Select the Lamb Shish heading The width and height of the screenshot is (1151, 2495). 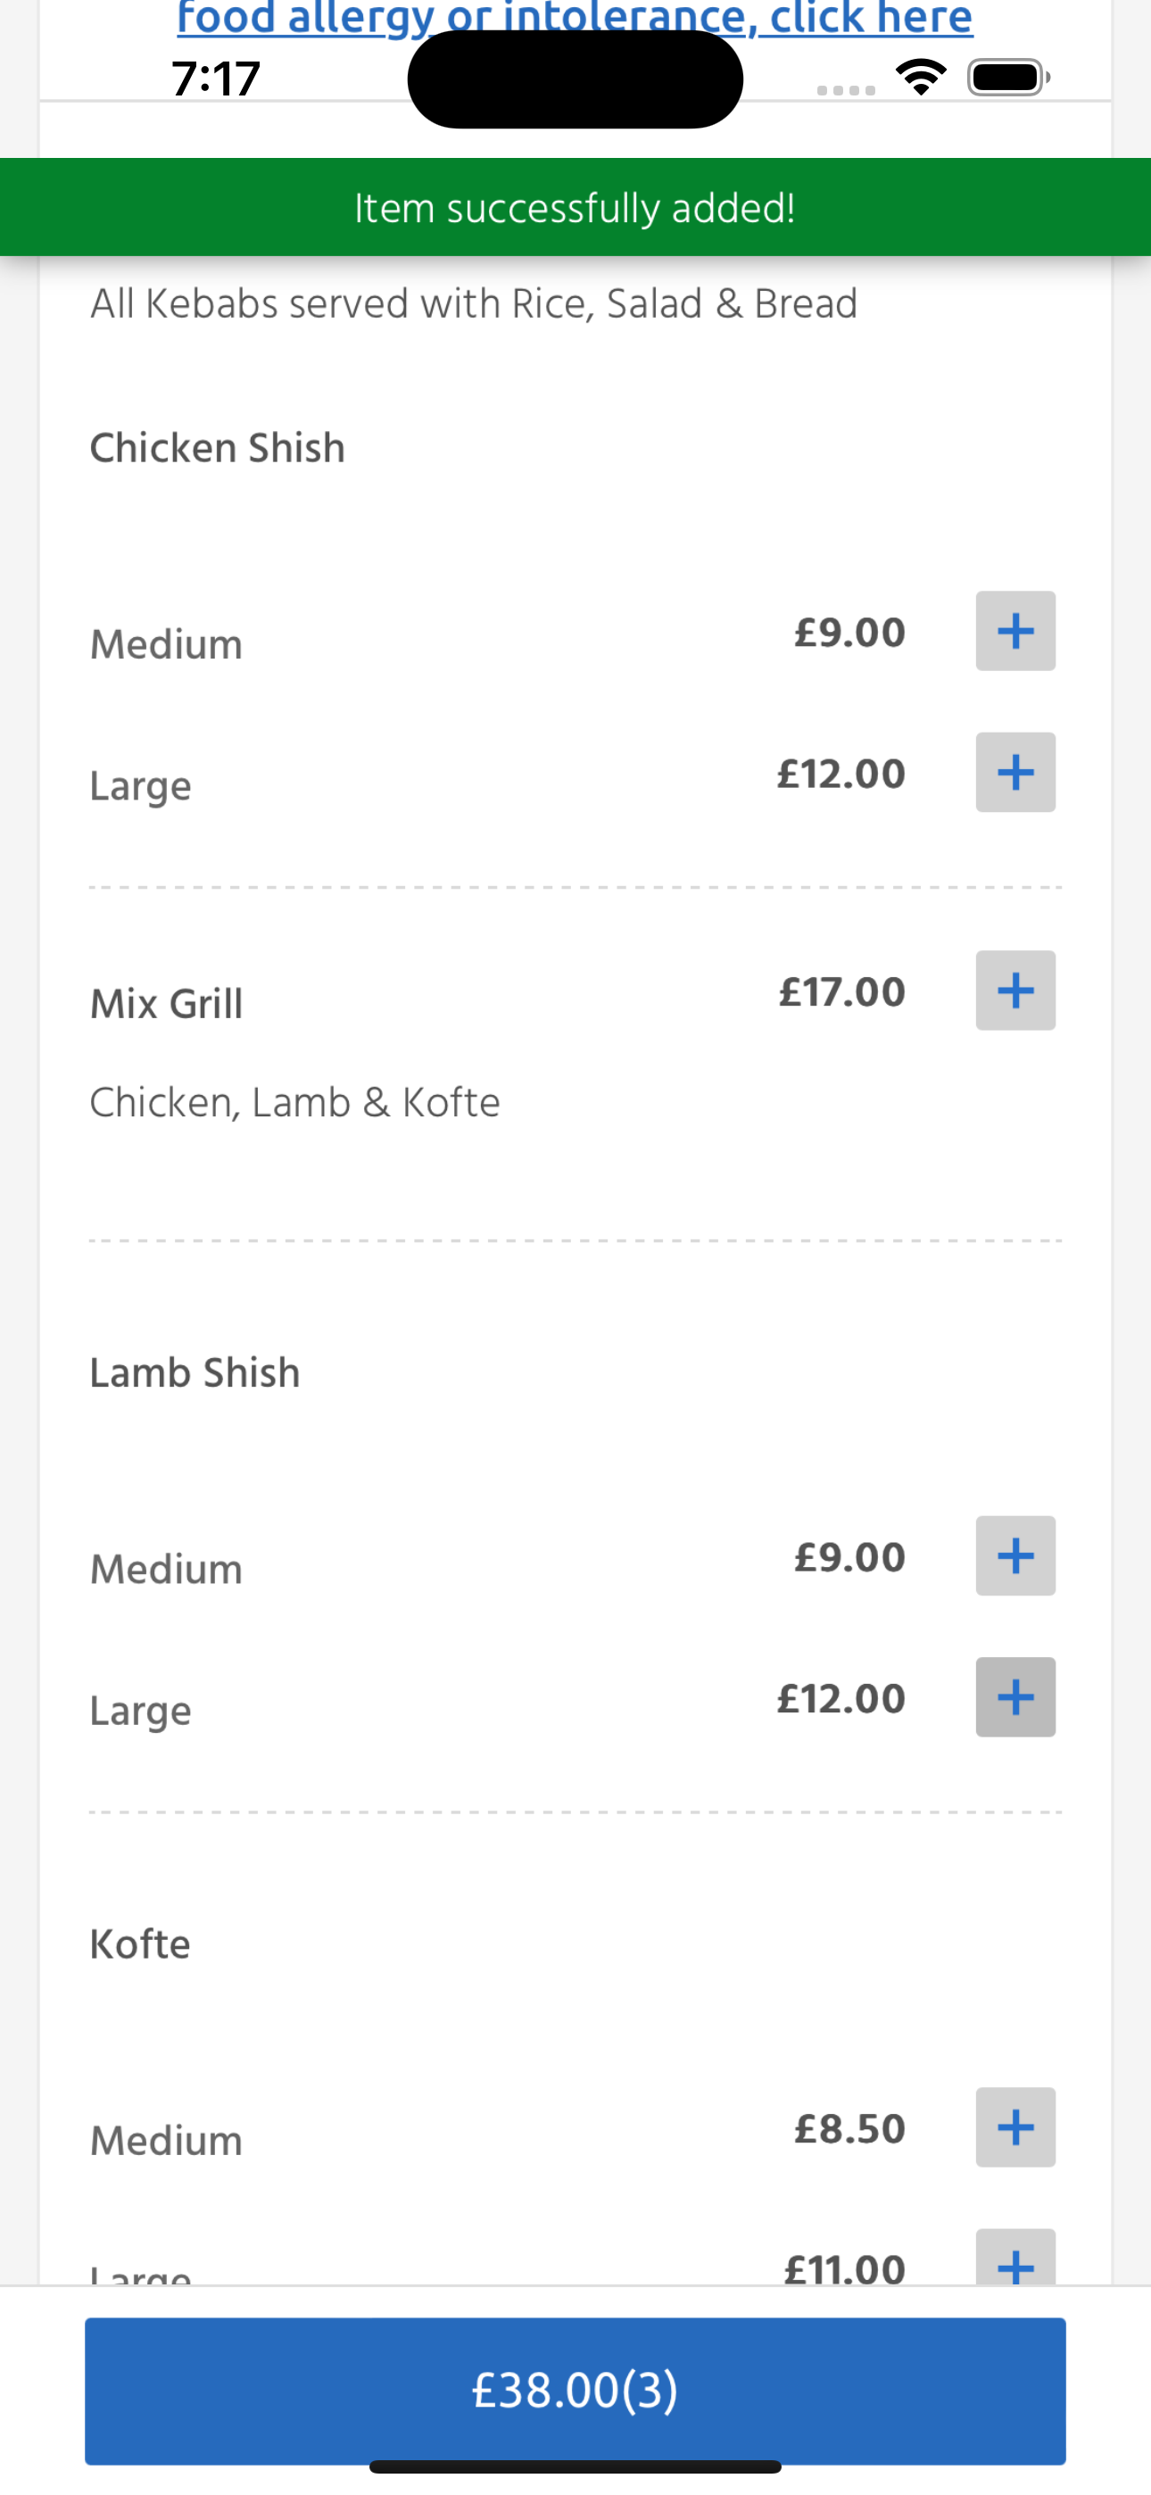[195, 1372]
